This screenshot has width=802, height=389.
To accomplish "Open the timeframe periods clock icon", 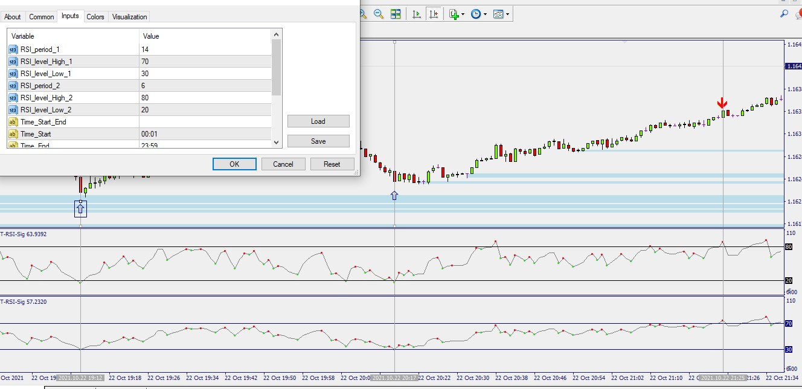I will pyautogui.click(x=476, y=13).
